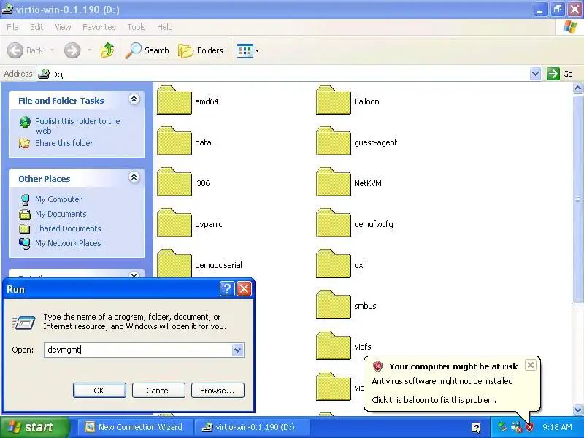Open the Back history dropdown arrow

(x=52, y=50)
